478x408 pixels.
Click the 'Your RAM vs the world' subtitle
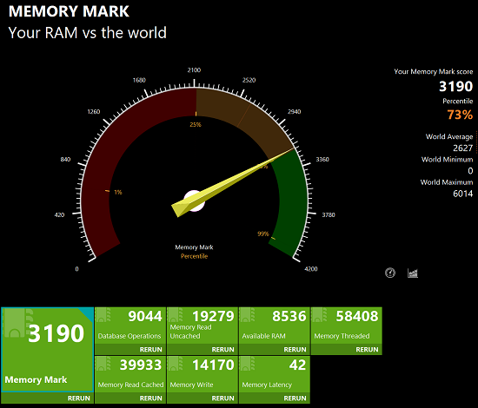[x=88, y=33]
